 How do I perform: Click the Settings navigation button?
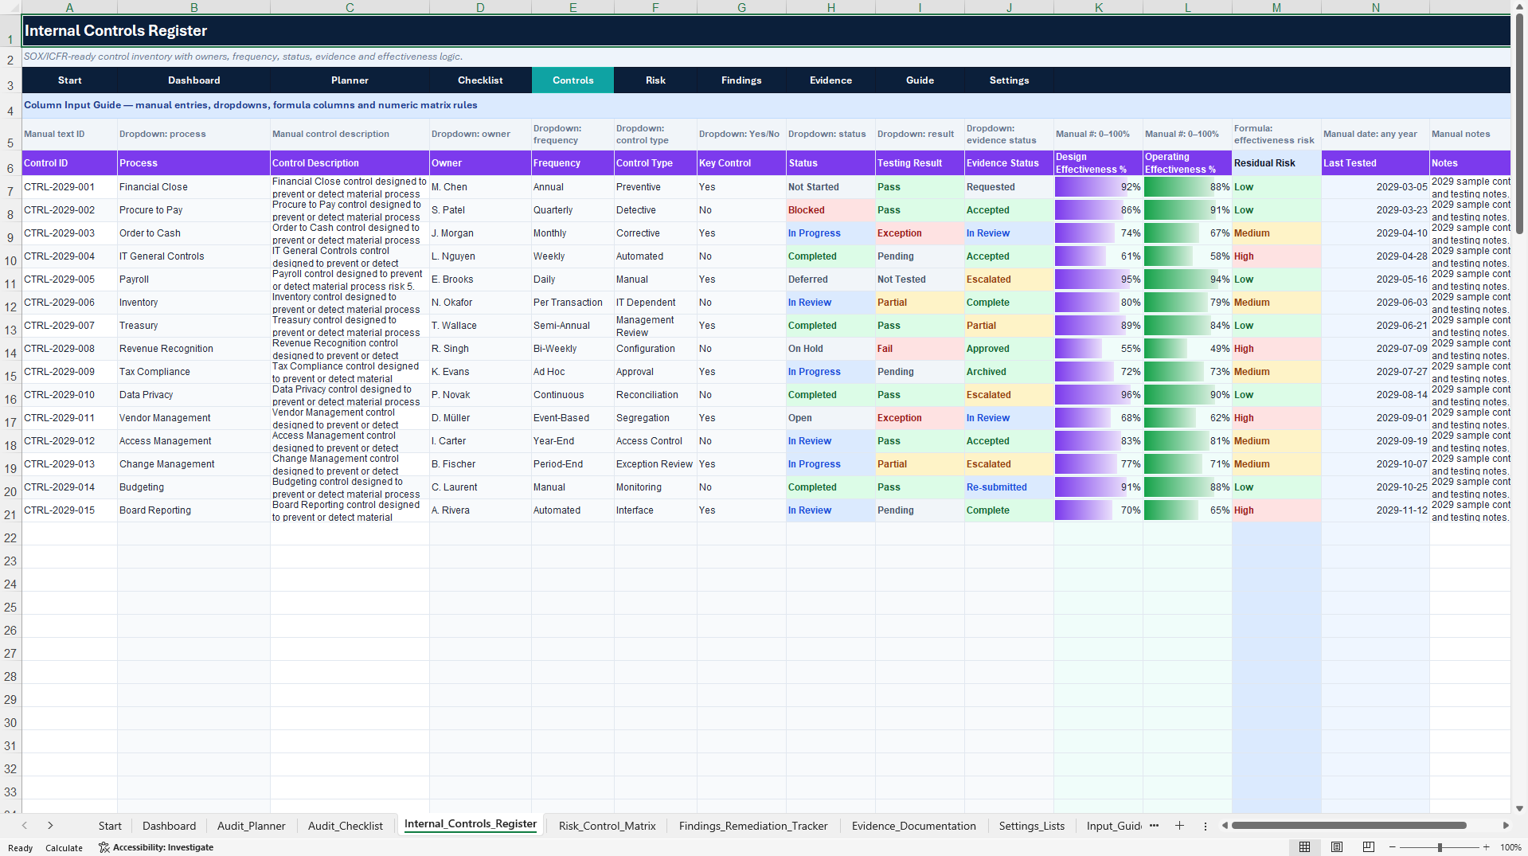pos(1009,80)
